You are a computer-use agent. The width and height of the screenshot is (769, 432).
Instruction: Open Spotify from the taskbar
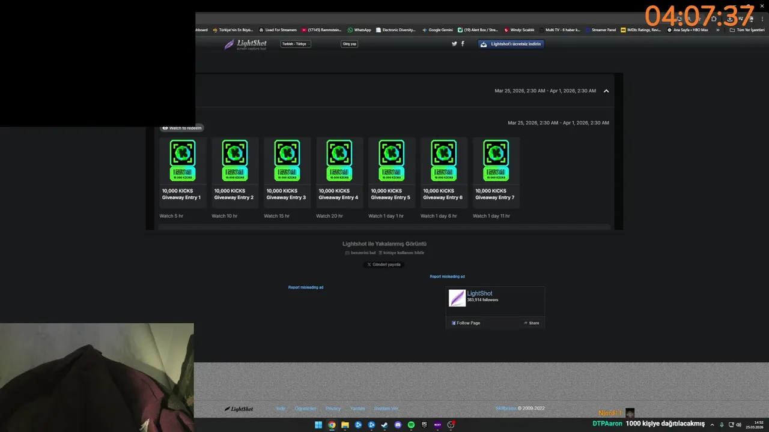pyautogui.click(x=411, y=425)
